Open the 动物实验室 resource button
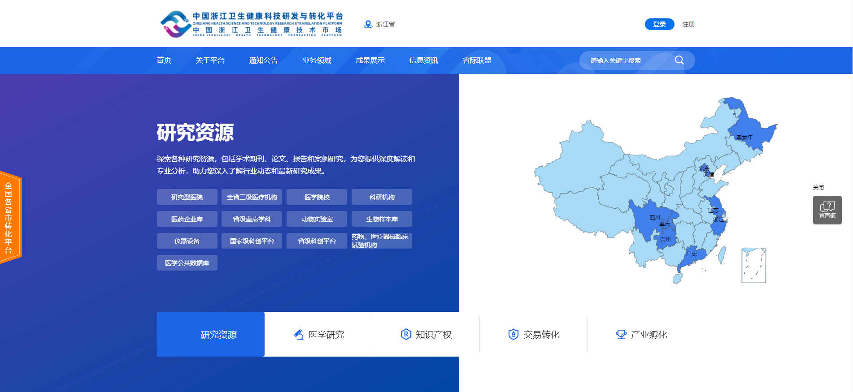853x392 pixels. pyautogui.click(x=317, y=219)
